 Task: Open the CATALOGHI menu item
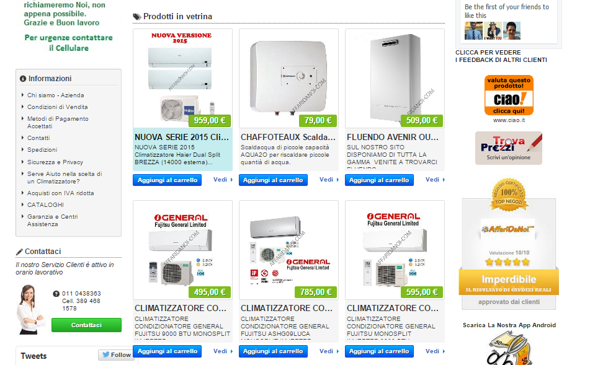tap(45, 205)
